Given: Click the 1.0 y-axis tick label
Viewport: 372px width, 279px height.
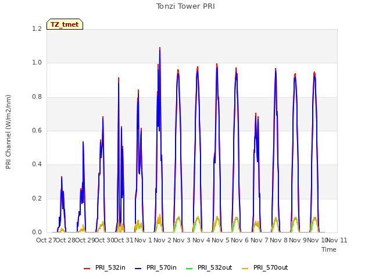Looking at the screenshot, I should point(37,63).
